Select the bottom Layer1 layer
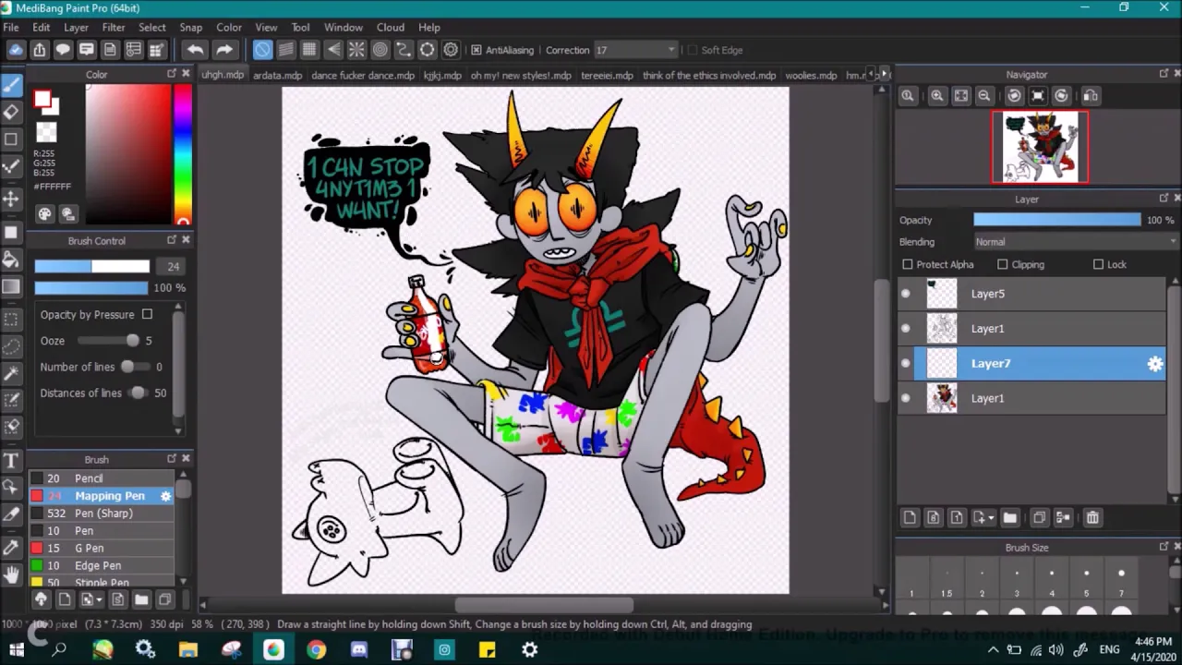 point(1031,399)
